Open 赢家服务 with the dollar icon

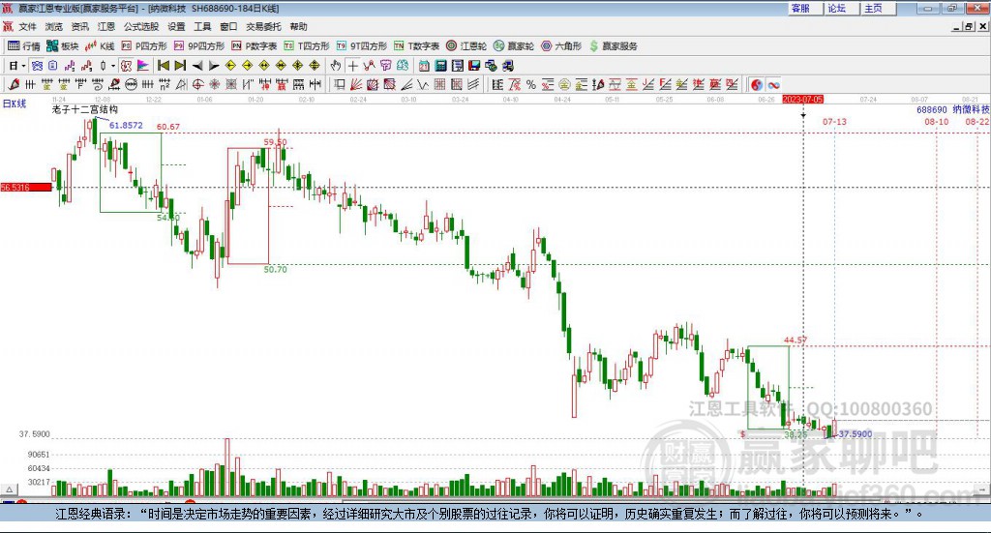click(x=613, y=46)
